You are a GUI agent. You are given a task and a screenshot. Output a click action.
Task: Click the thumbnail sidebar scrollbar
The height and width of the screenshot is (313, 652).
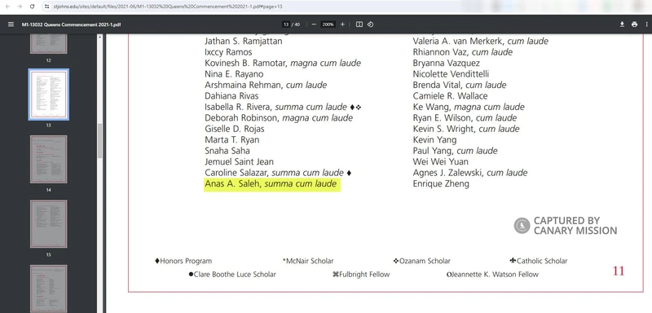coord(99,141)
